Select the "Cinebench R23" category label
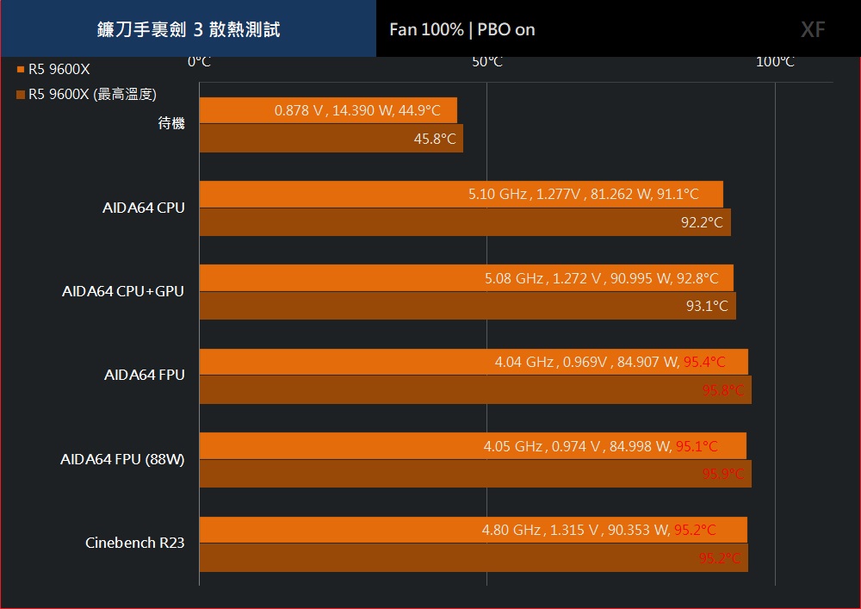861x609 pixels. pyautogui.click(x=134, y=543)
